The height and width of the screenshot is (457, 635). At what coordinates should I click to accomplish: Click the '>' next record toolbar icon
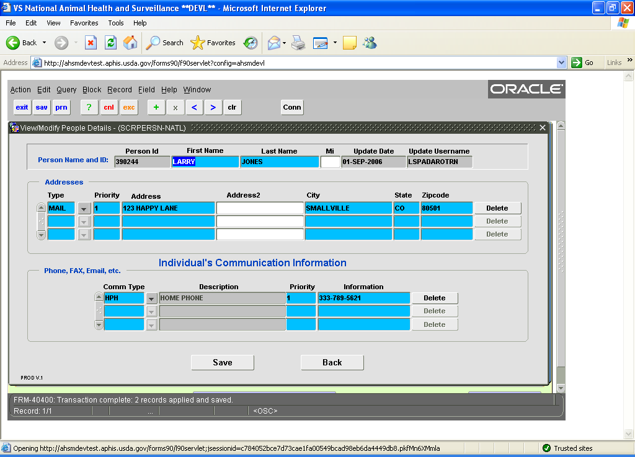point(213,107)
